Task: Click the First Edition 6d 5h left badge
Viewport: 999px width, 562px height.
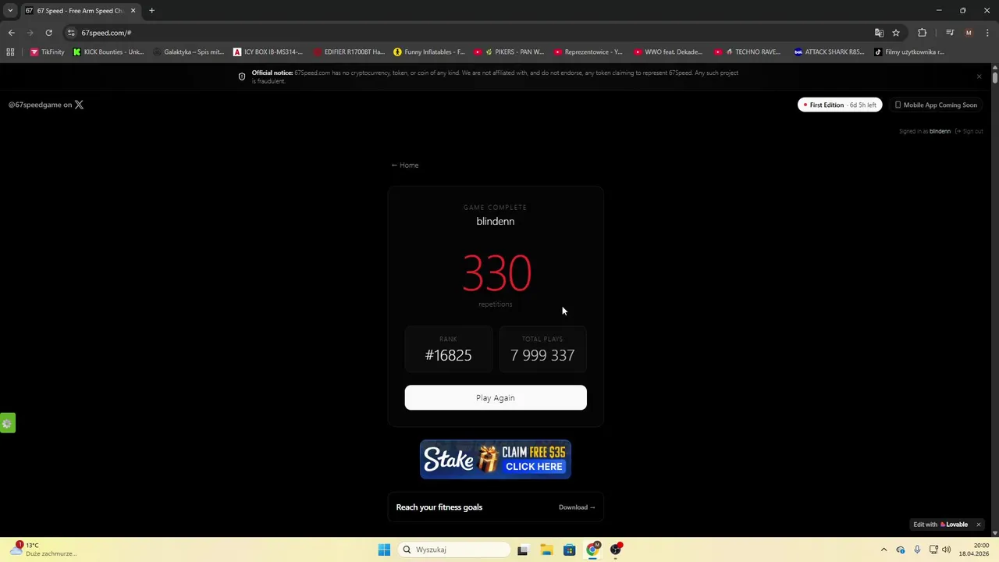Action: (x=840, y=105)
